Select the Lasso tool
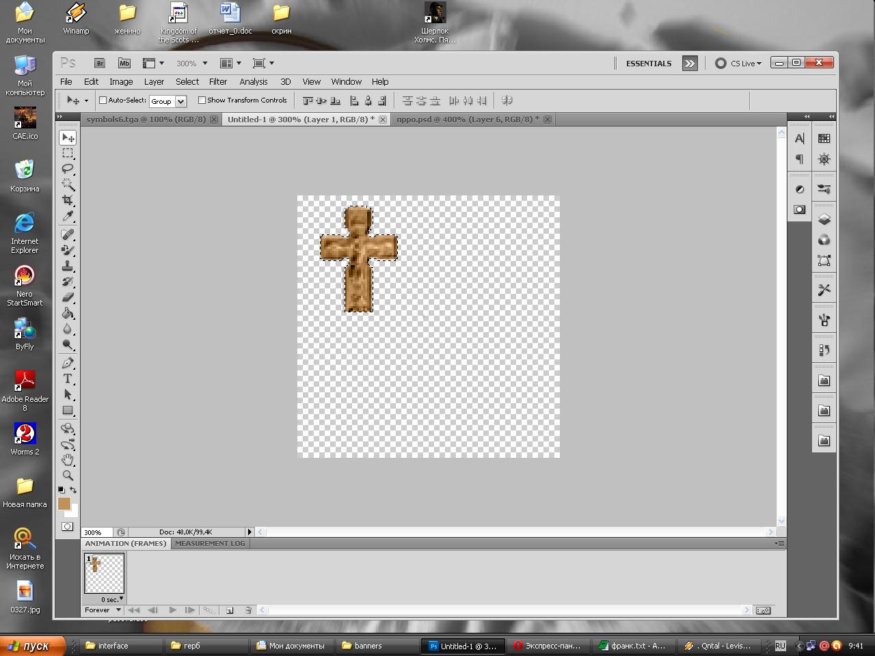This screenshot has height=656, width=875. coord(68,169)
